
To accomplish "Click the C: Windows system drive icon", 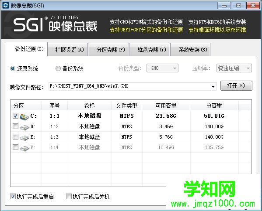I will 24,116.
